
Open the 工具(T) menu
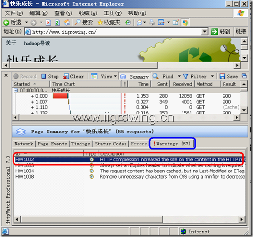coord(112,13)
